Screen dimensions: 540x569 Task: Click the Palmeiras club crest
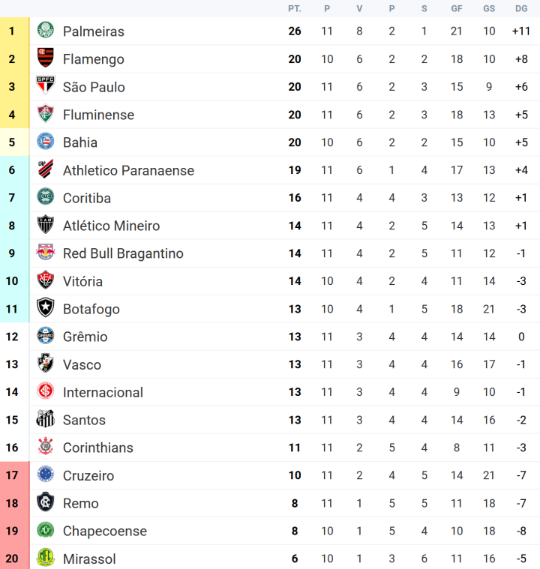pos(46,31)
